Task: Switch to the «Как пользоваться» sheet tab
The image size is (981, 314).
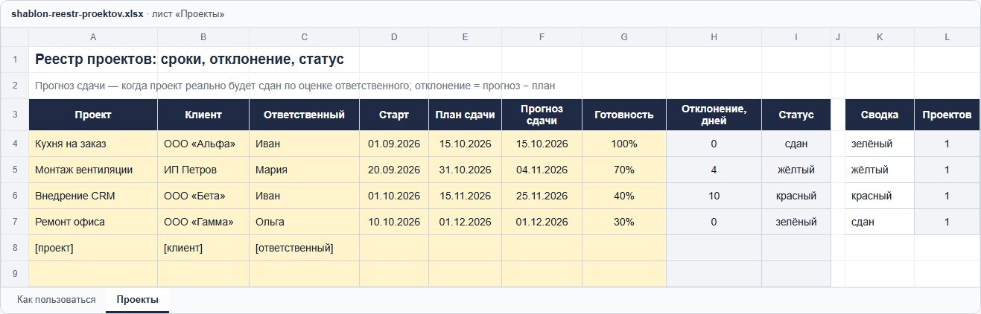Action: coord(57,300)
